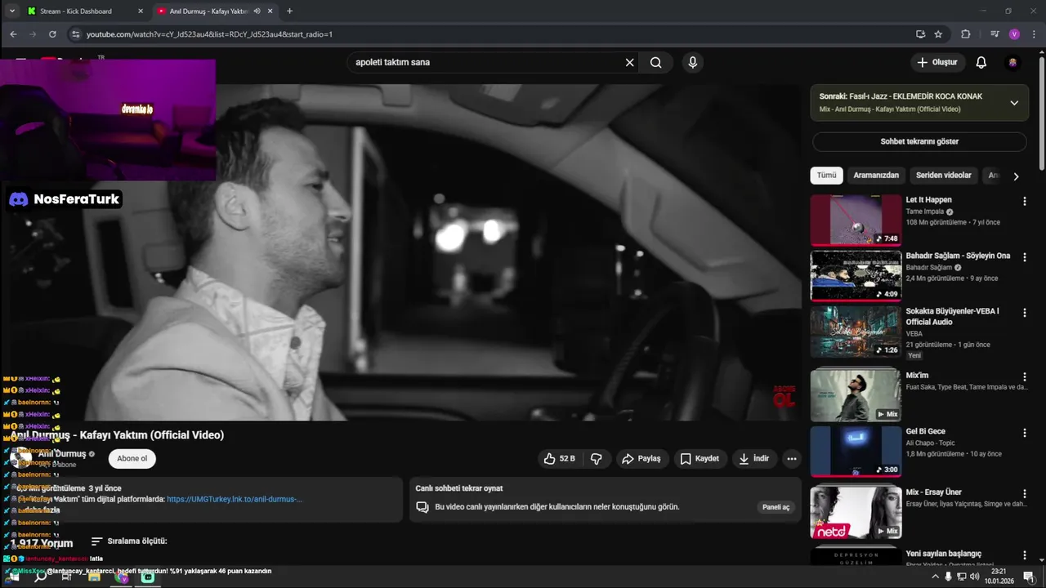The width and height of the screenshot is (1046, 588).
Task: Open the Mix'im playlist thumbnail
Action: (x=856, y=395)
